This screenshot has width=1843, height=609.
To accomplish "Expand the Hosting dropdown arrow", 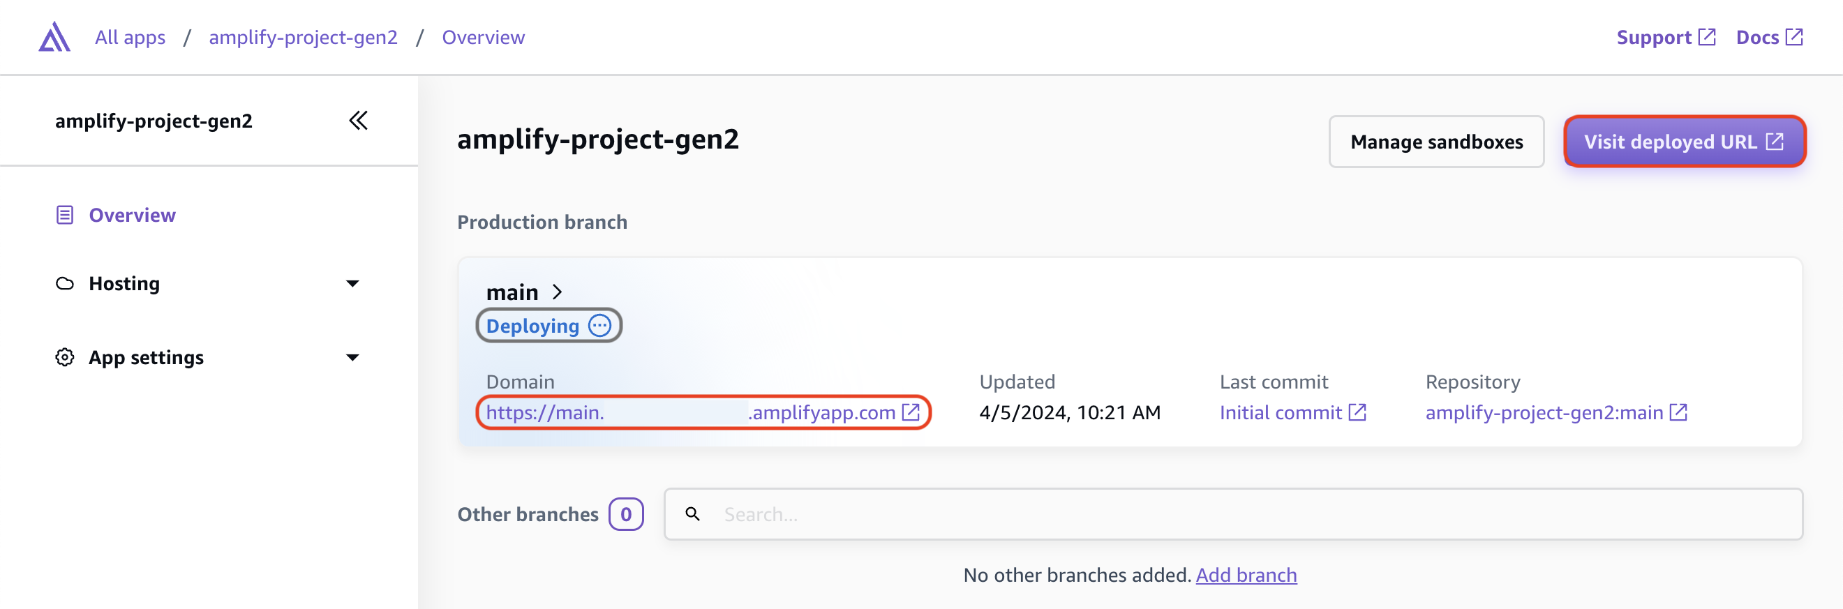I will pos(352,284).
